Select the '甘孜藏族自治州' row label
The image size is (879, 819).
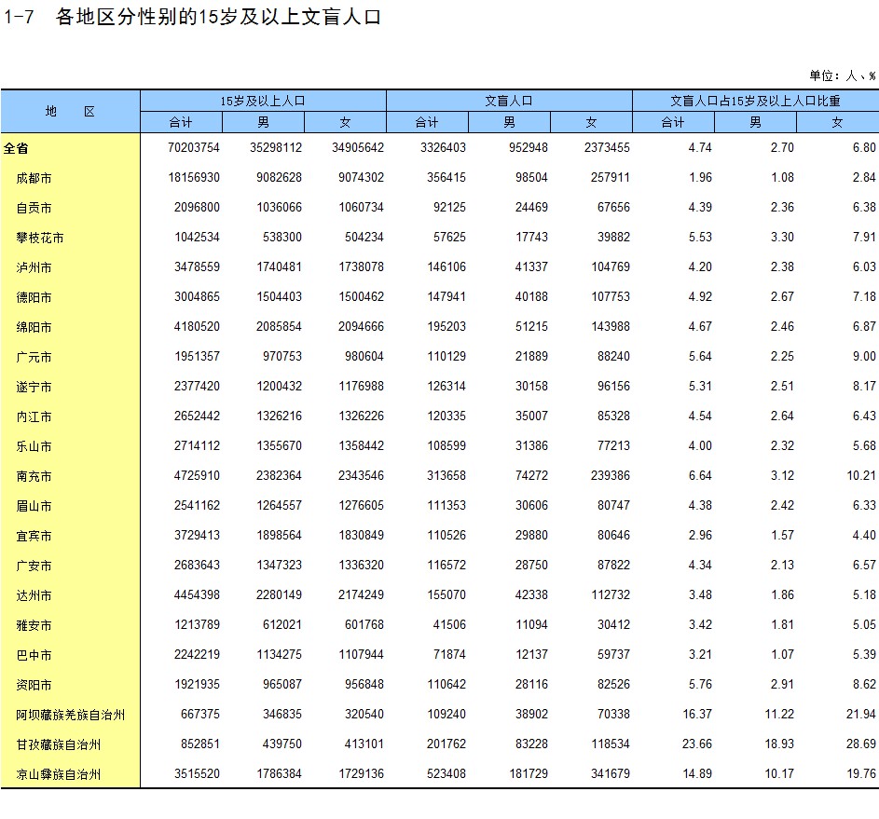coord(59,744)
